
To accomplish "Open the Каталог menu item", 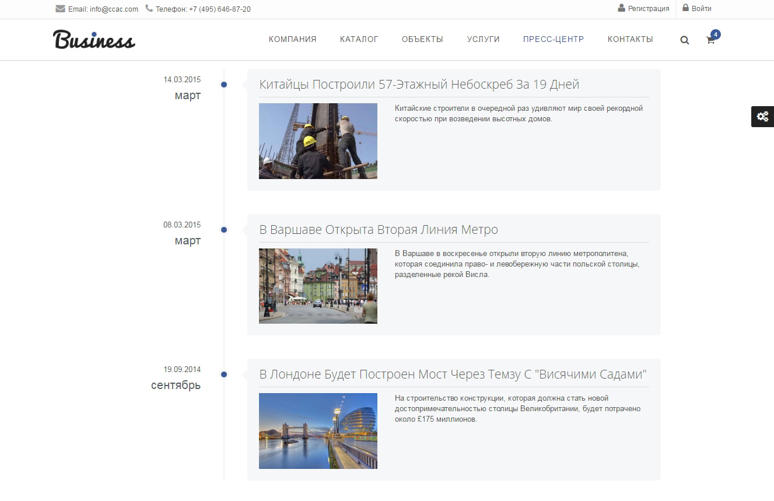I will click(x=359, y=39).
